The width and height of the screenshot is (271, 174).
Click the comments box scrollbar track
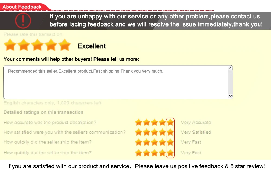tap(230, 82)
